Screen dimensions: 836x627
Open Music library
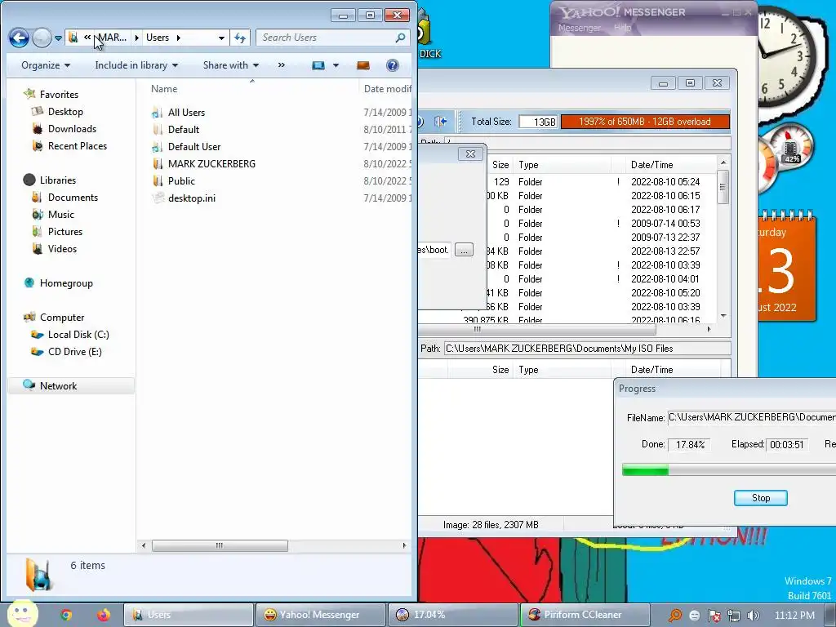tap(60, 215)
